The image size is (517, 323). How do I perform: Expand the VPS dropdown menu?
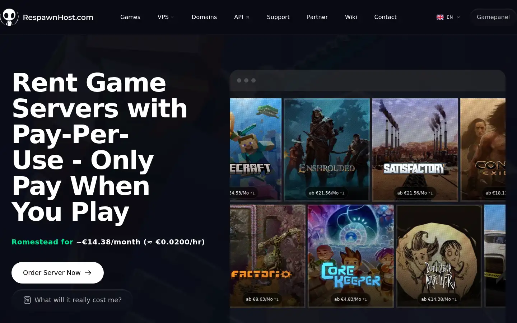click(x=166, y=17)
